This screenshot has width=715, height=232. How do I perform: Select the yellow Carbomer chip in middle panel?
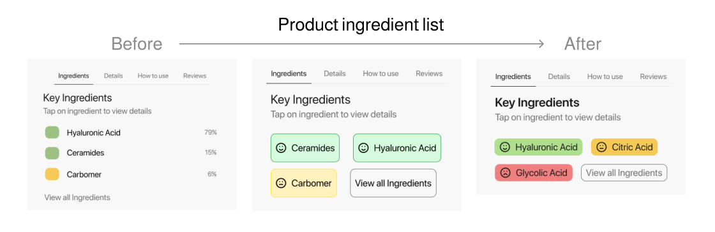304,184
